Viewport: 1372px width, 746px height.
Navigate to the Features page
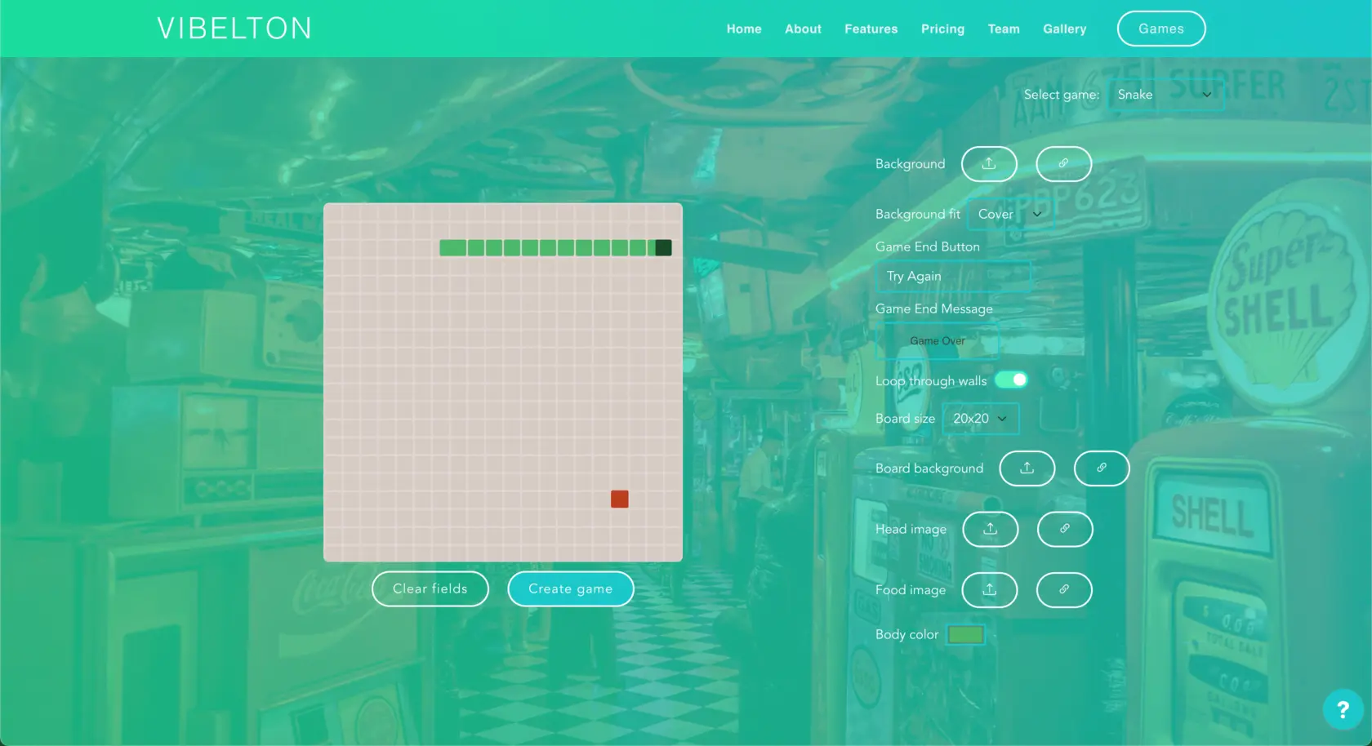871,29
